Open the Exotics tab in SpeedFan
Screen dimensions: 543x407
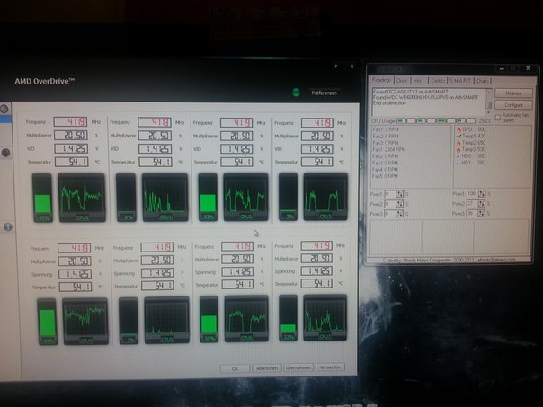coord(438,80)
